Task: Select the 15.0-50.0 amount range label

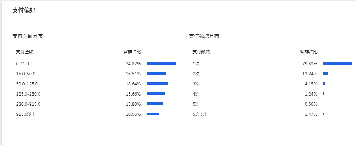Action: (26, 74)
